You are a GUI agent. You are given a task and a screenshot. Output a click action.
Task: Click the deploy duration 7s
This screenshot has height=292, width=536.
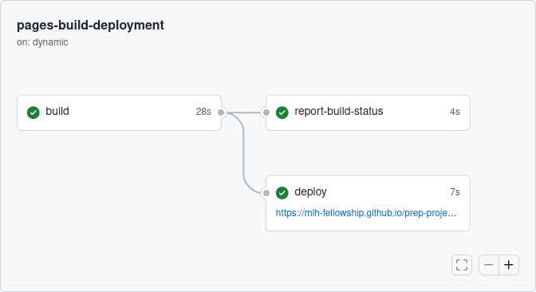pyautogui.click(x=455, y=192)
